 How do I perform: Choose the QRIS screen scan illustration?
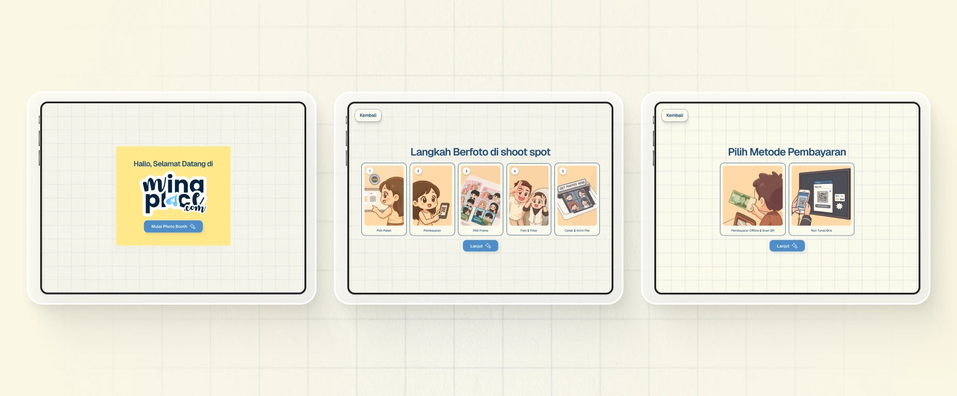pyautogui.click(x=822, y=196)
